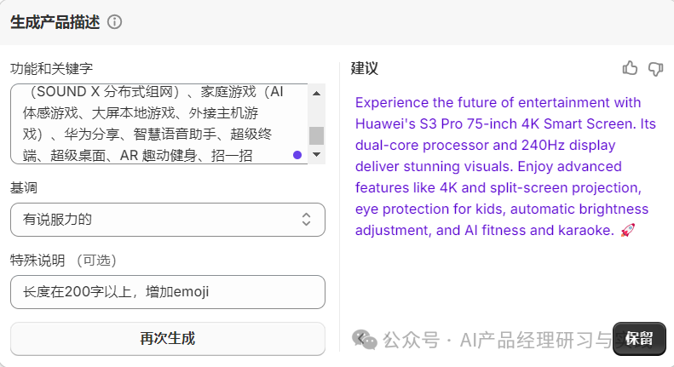
Task: Focus the 特殊说明 input field
Action: coord(167,292)
